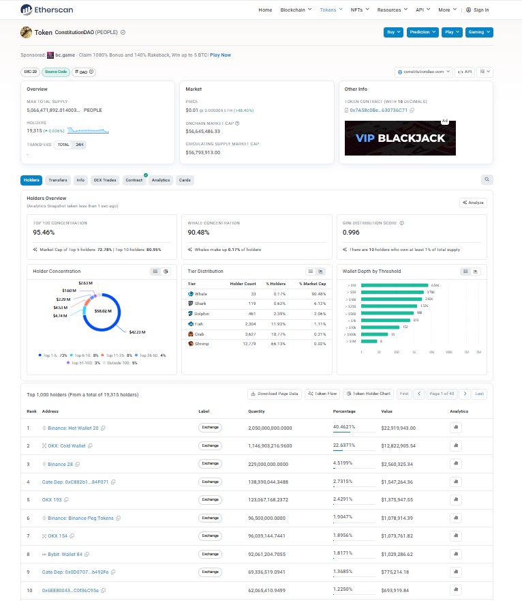This screenshot has height=601, width=522.
Task: Click the verified badge next to PEOPLE
Action: 123,33
